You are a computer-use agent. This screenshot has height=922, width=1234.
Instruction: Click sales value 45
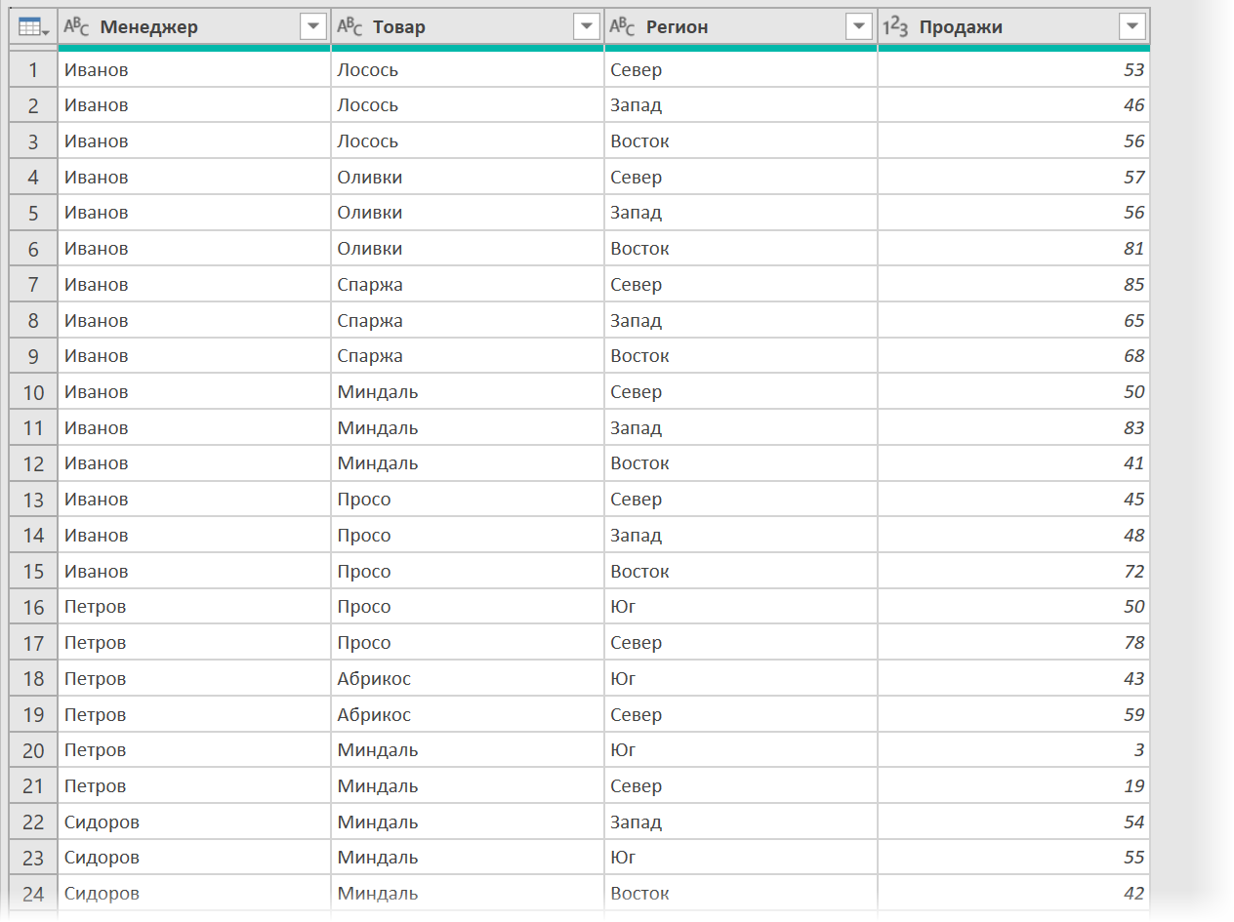1013,500
